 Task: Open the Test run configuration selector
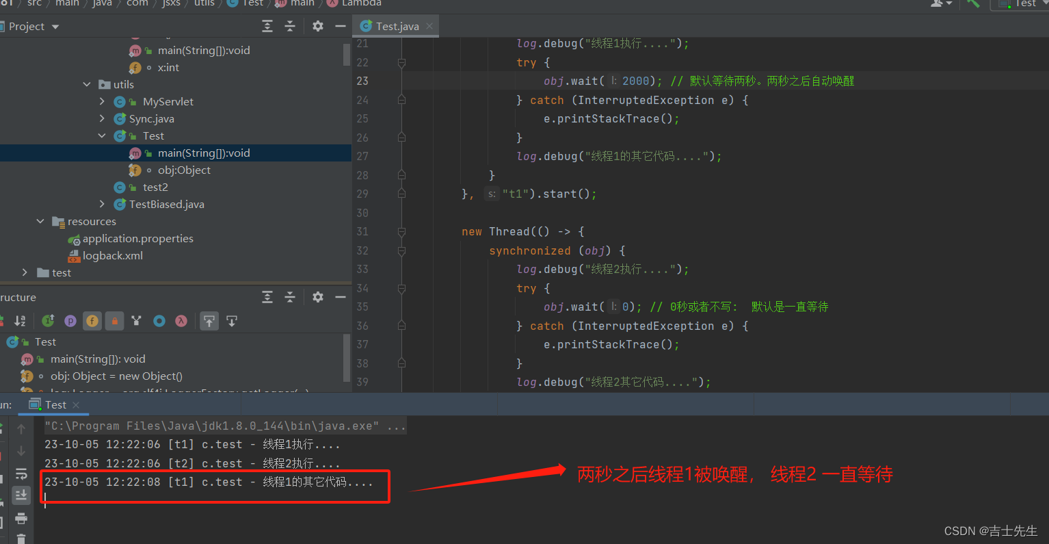point(1019,3)
